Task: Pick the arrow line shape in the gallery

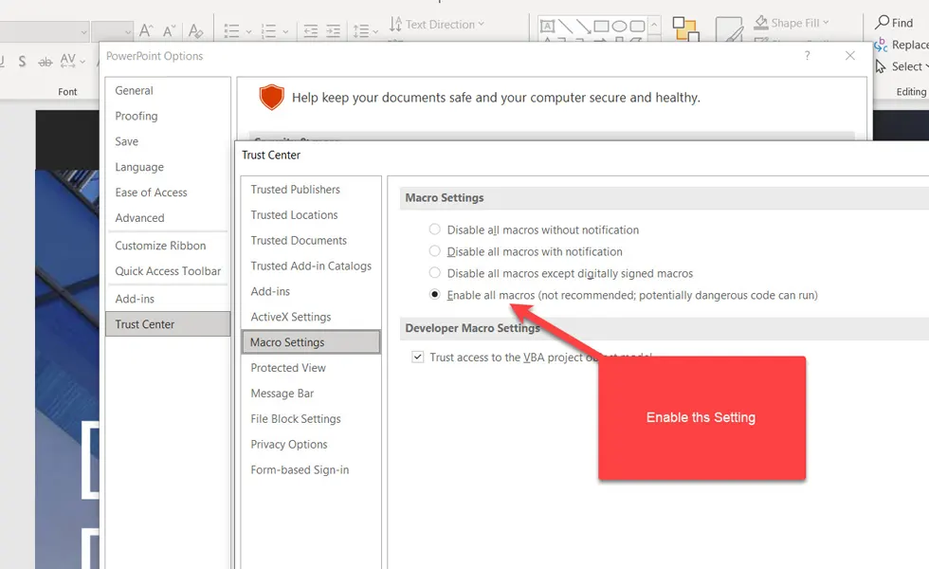Action: (584, 27)
